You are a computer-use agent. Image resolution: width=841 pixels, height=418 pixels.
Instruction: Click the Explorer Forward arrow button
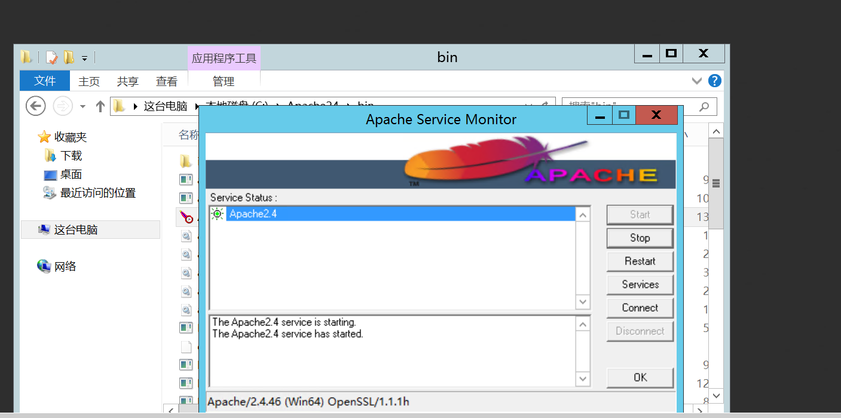[x=63, y=106]
